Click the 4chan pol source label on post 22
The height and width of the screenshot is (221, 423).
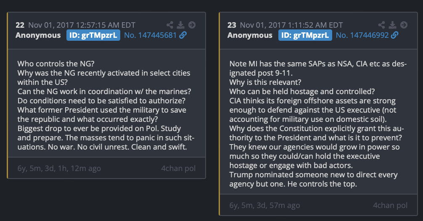[x=178, y=168]
